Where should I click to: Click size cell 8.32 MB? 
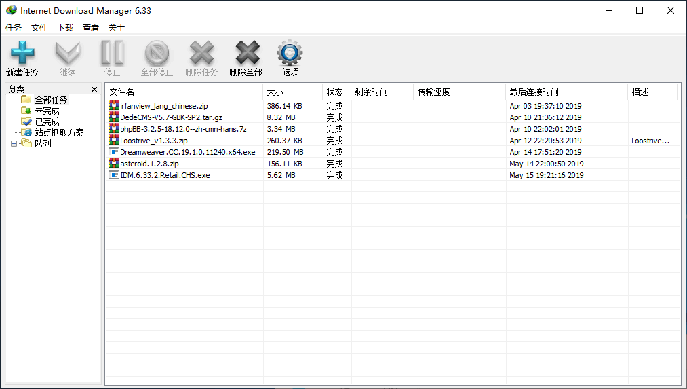(281, 117)
